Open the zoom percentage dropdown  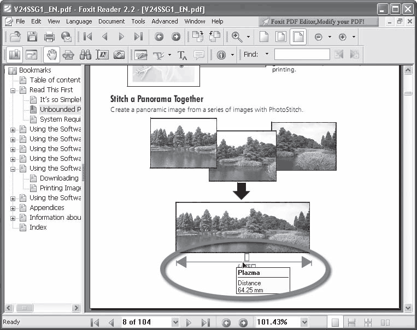tap(304, 322)
